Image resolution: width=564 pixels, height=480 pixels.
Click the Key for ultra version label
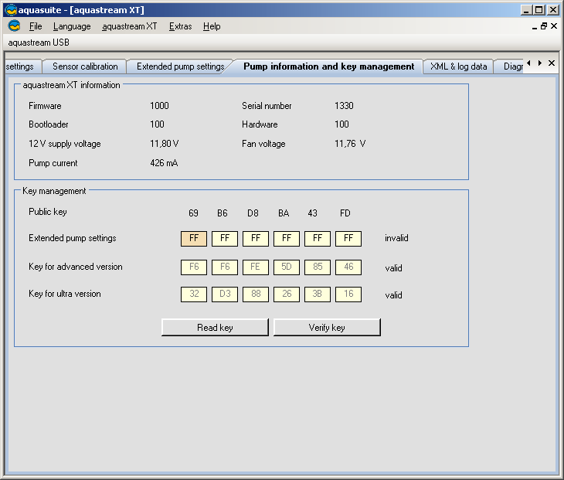click(x=65, y=294)
